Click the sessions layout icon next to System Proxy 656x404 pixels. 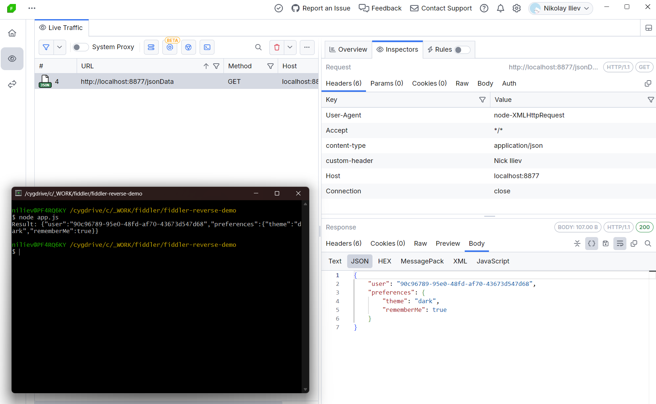tap(151, 47)
